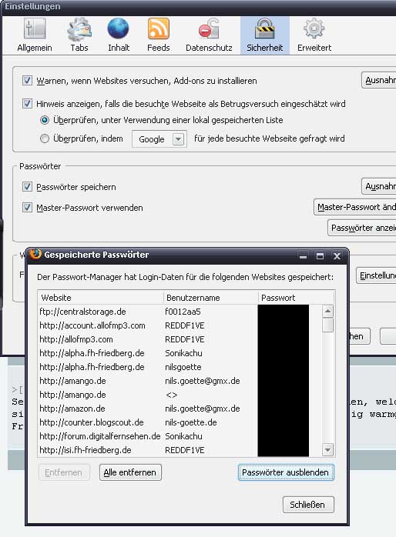Minimize the Gespeicherte Passwörter dialog

point(303,256)
